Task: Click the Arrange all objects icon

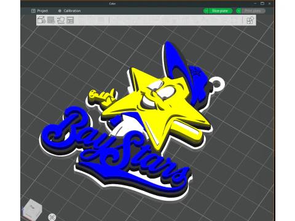Action: pyautogui.click(x=70, y=20)
